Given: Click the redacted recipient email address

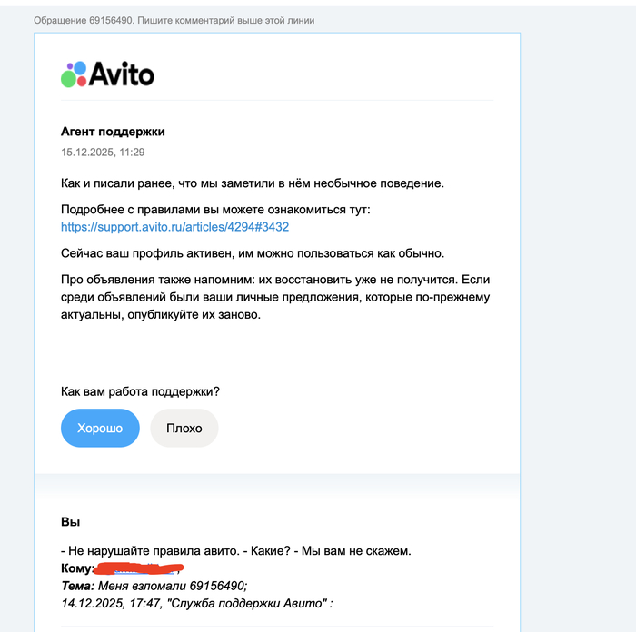Looking at the screenshot, I should pyautogui.click(x=139, y=568).
